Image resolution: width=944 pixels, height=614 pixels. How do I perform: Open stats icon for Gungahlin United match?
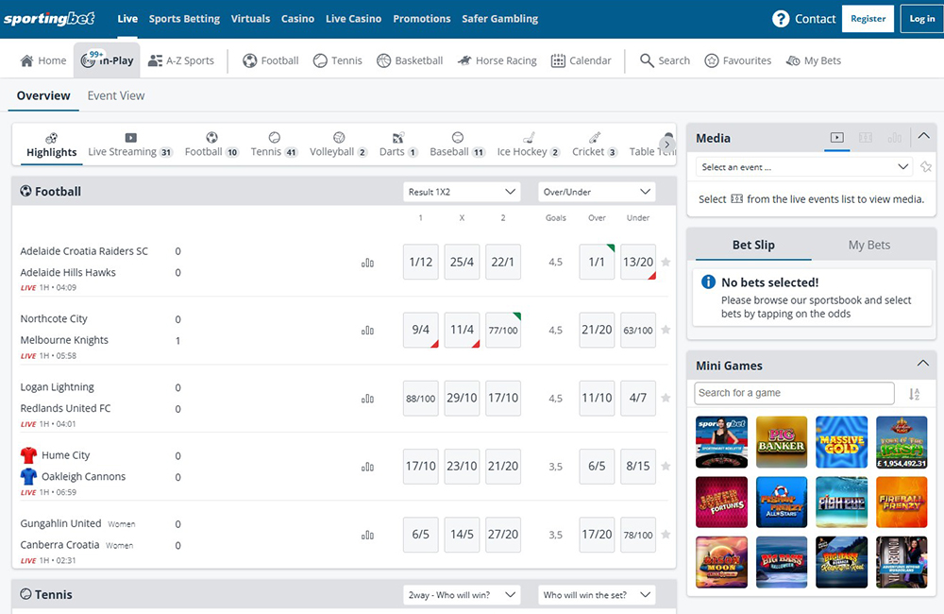pyautogui.click(x=367, y=535)
